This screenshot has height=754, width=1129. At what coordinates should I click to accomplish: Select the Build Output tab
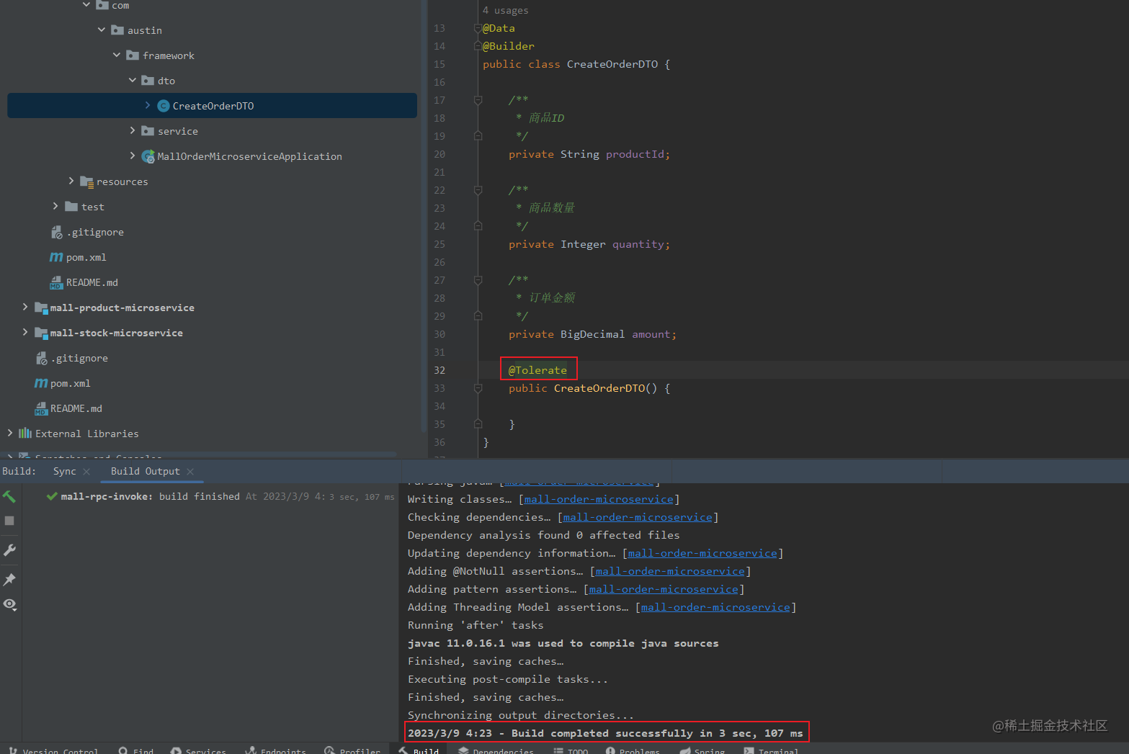(x=145, y=471)
